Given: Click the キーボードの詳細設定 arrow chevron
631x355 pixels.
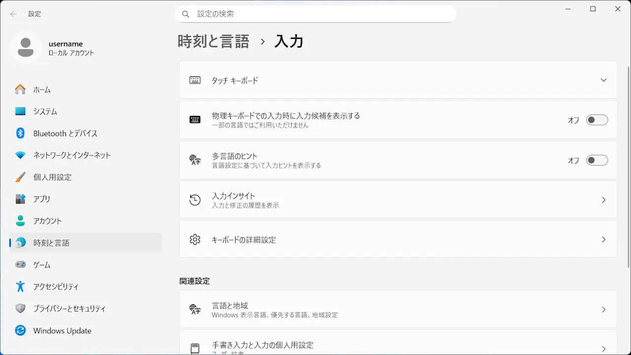Looking at the screenshot, I should pyautogui.click(x=603, y=240).
